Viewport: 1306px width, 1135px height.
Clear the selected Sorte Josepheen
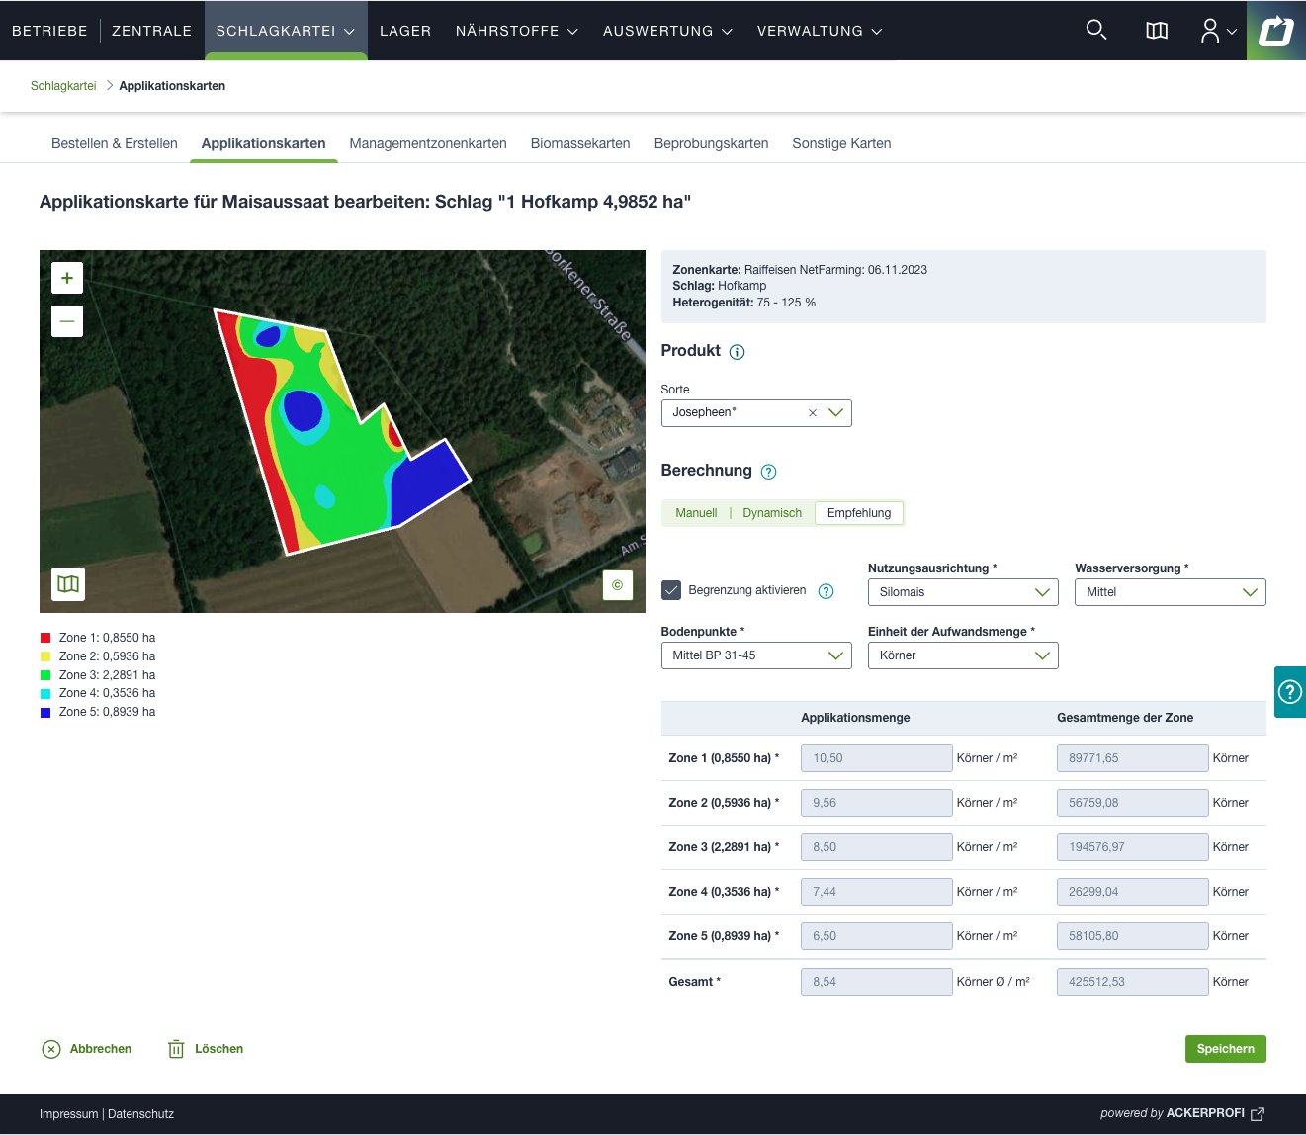click(x=813, y=413)
